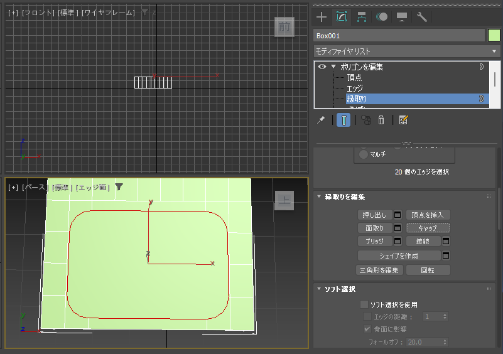Click the icon at right of ポリゴンを編集 row

point(481,67)
